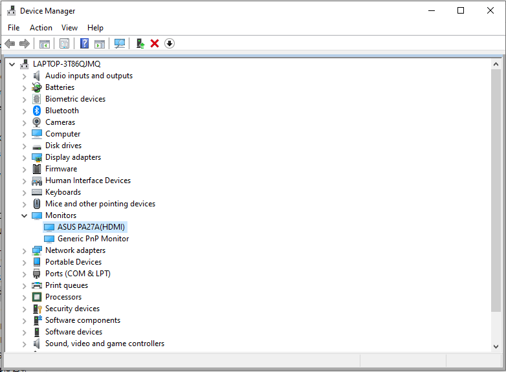Image resolution: width=506 pixels, height=372 pixels.
Task: Select the Print queues label
Action: point(67,285)
